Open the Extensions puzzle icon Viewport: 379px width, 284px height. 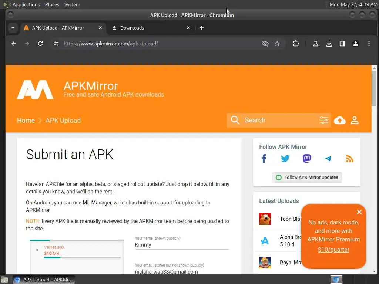(296, 44)
